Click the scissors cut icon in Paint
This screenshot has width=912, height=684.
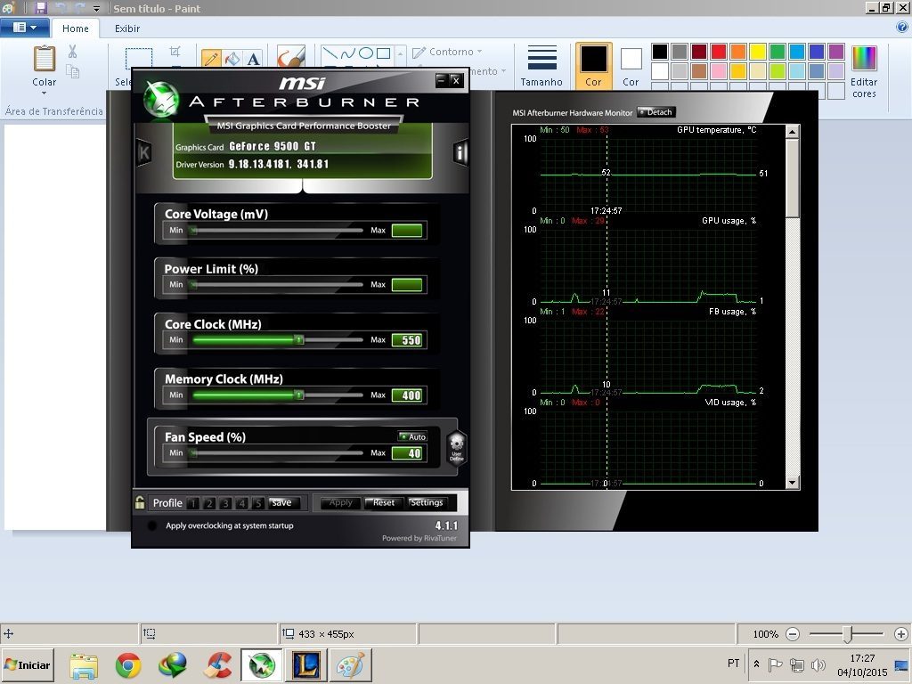[x=73, y=52]
